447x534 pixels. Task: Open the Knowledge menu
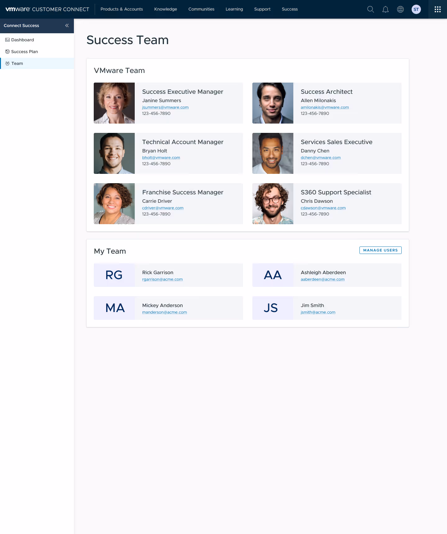(166, 9)
